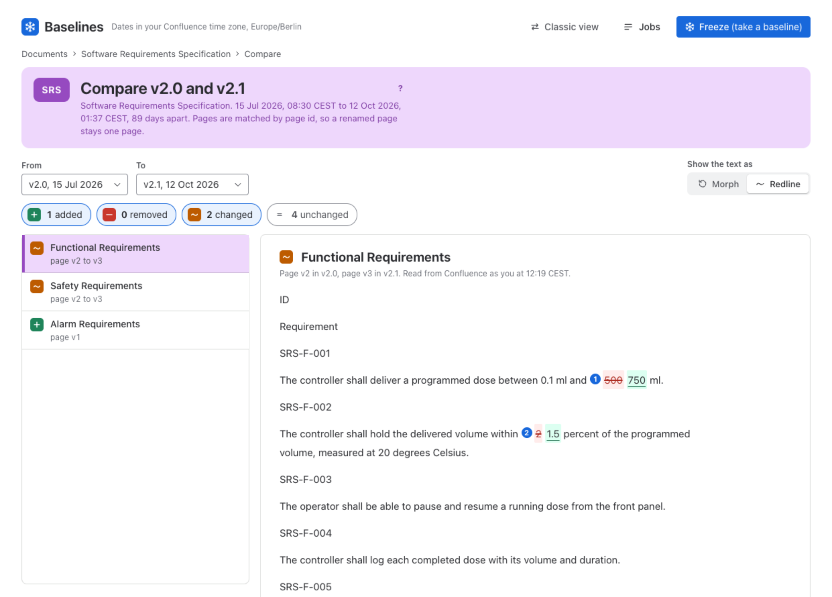Click the SRS-F-001 requirement ID

click(305, 354)
